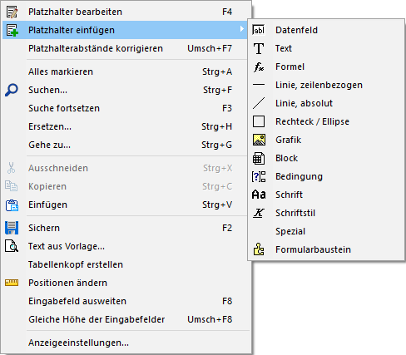Expand Platzhalter einfügen submenu arrow
This screenshot has height=355, width=406.
(242, 29)
